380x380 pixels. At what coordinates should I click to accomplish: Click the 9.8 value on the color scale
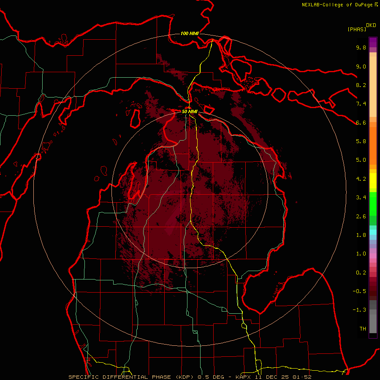click(361, 48)
